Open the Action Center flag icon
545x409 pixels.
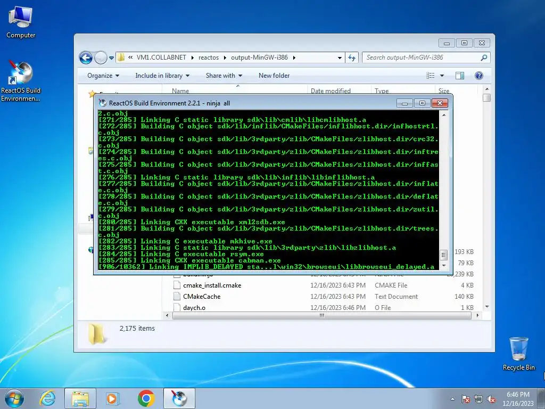point(466,399)
